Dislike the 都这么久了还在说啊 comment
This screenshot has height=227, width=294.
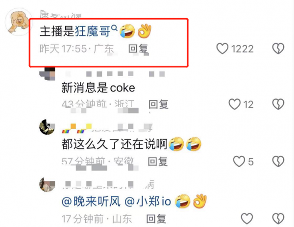coord(278,161)
